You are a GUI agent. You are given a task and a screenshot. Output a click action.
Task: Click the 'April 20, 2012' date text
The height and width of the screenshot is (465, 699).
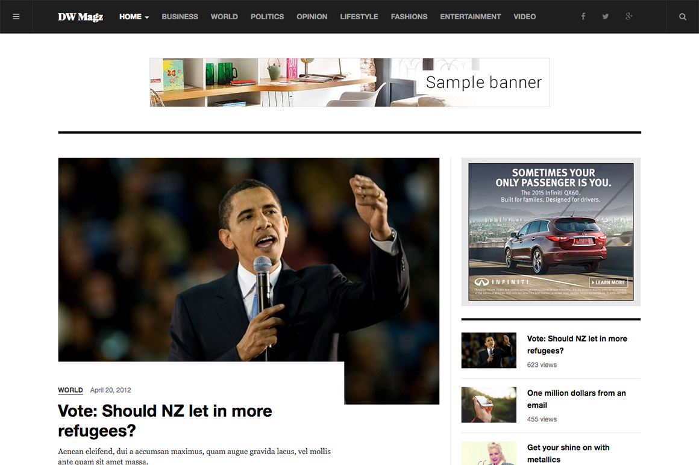[110, 390]
